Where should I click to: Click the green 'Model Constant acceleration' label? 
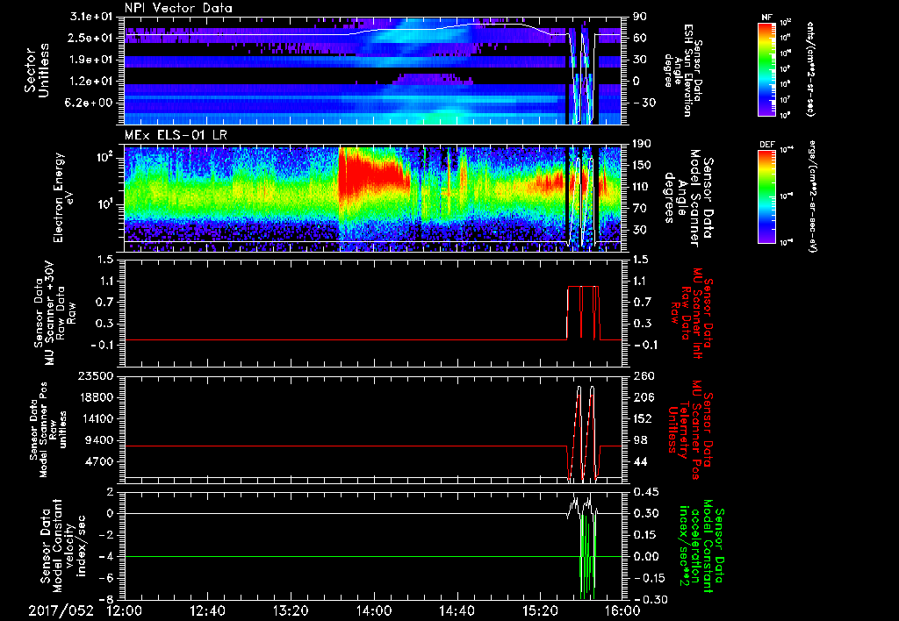point(700,546)
